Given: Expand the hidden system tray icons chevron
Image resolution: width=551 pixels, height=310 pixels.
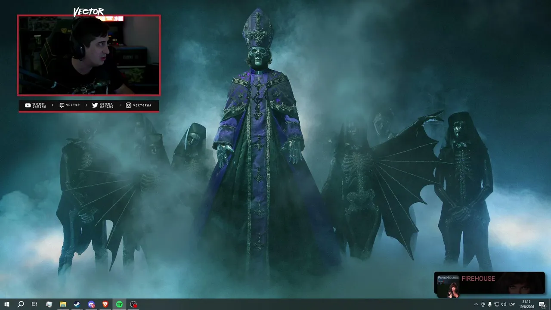Looking at the screenshot, I should (476, 304).
